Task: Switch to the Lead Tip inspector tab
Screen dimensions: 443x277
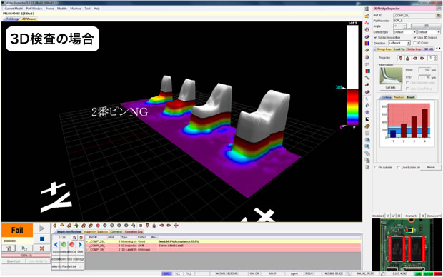Action: [399, 49]
